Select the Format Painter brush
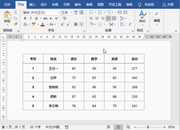This screenshot has width=180, height=130. click(x=15, y=24)
